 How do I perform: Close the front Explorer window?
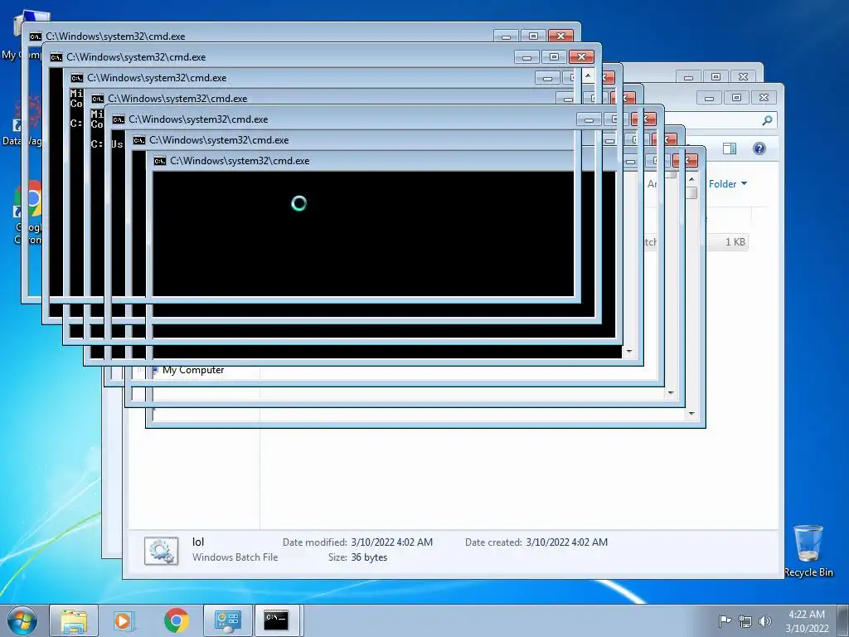tap(764, 98)
